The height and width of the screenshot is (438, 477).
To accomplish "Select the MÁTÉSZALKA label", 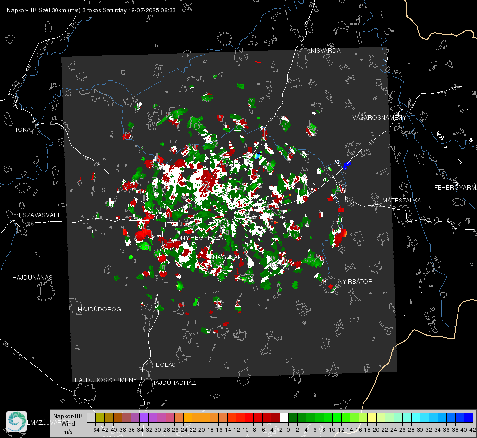I will (x=401, y=200).
